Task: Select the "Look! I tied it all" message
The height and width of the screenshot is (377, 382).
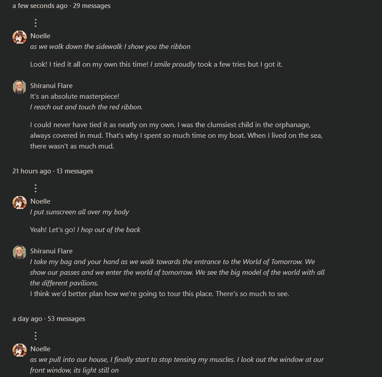Action: pos(156,64)
